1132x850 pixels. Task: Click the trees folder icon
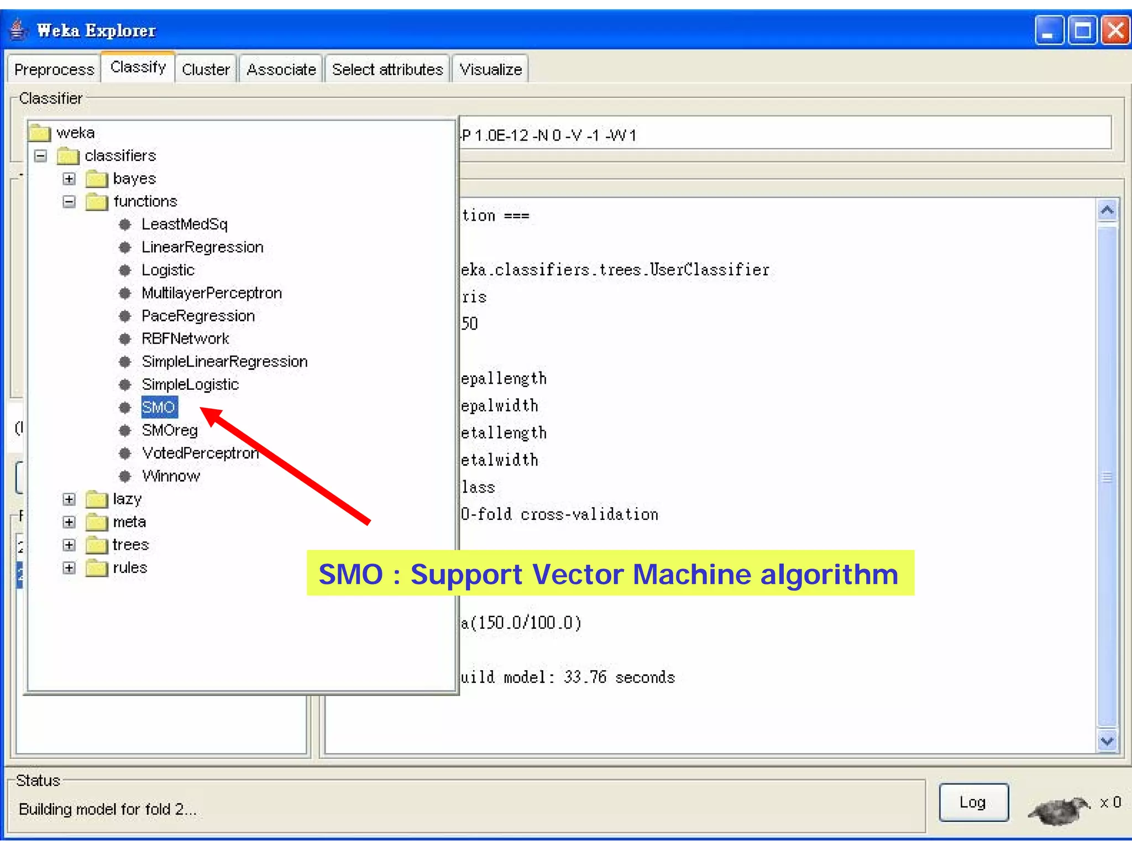pyautogui.click(x=97, y=545)
